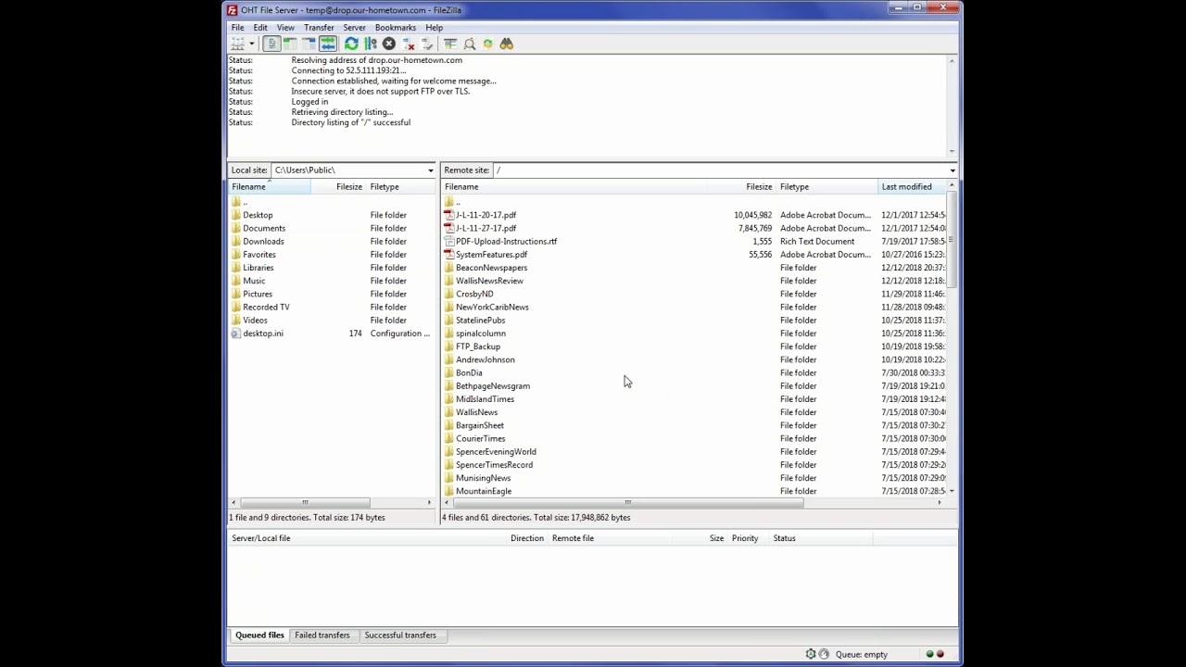
Task: Toggle processing of the transfer queue
Action: (371, 44)
